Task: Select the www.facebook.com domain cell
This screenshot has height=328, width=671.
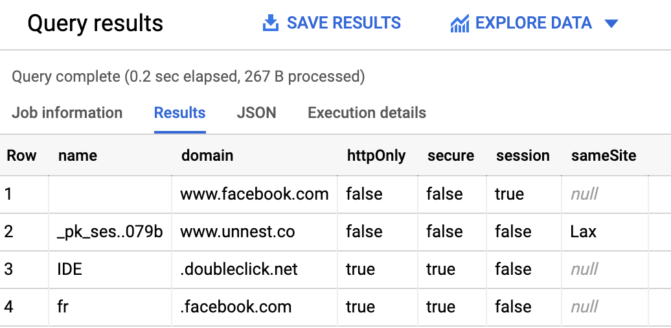Action: [x=254, y=194]
